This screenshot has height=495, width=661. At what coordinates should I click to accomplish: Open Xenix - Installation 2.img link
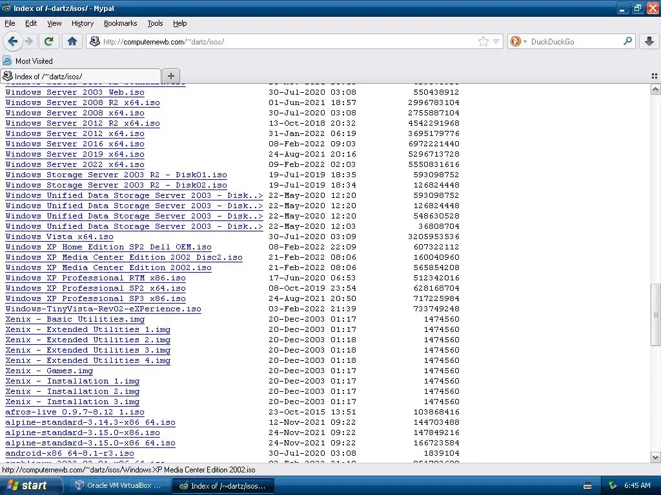(x=72, y=391)
